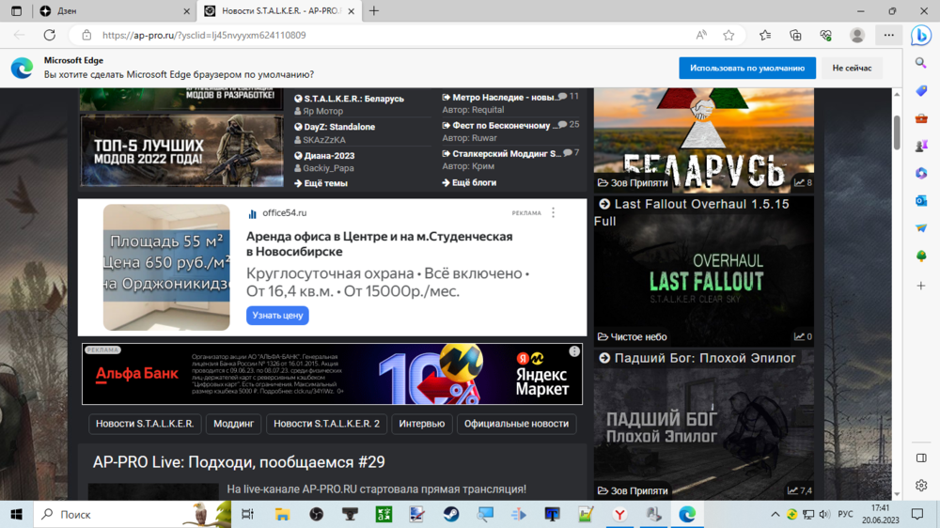
Task: Add this page to favorites (star icon)
Action: [x=728, y=35]
